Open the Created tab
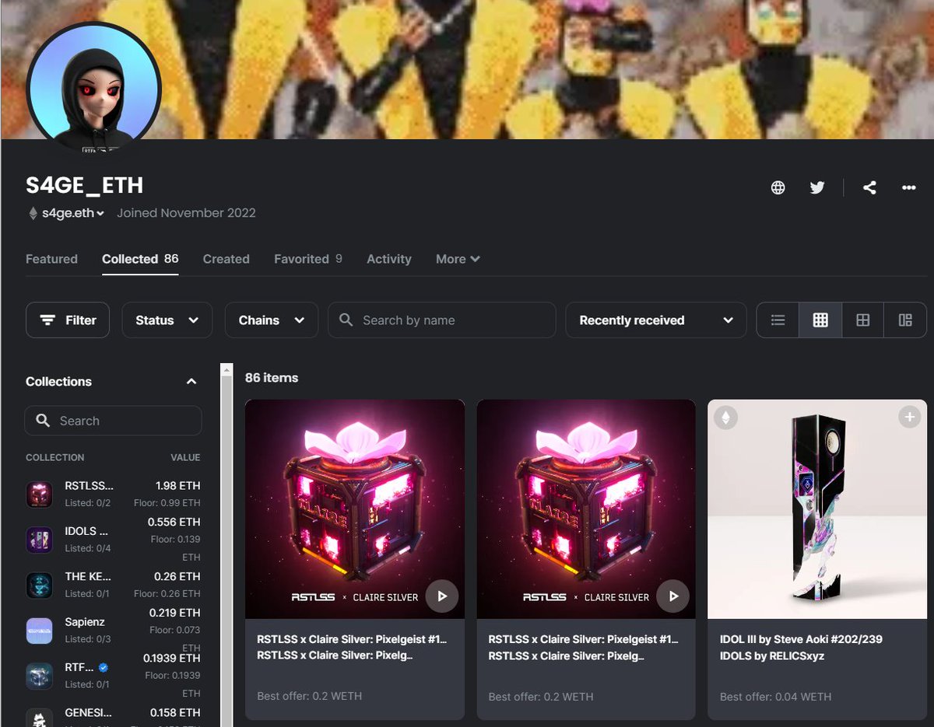 click(226, 259)
